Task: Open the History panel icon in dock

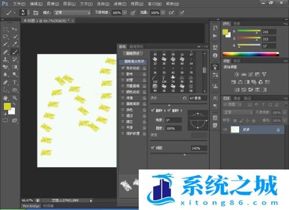Action: pos(215,28)
